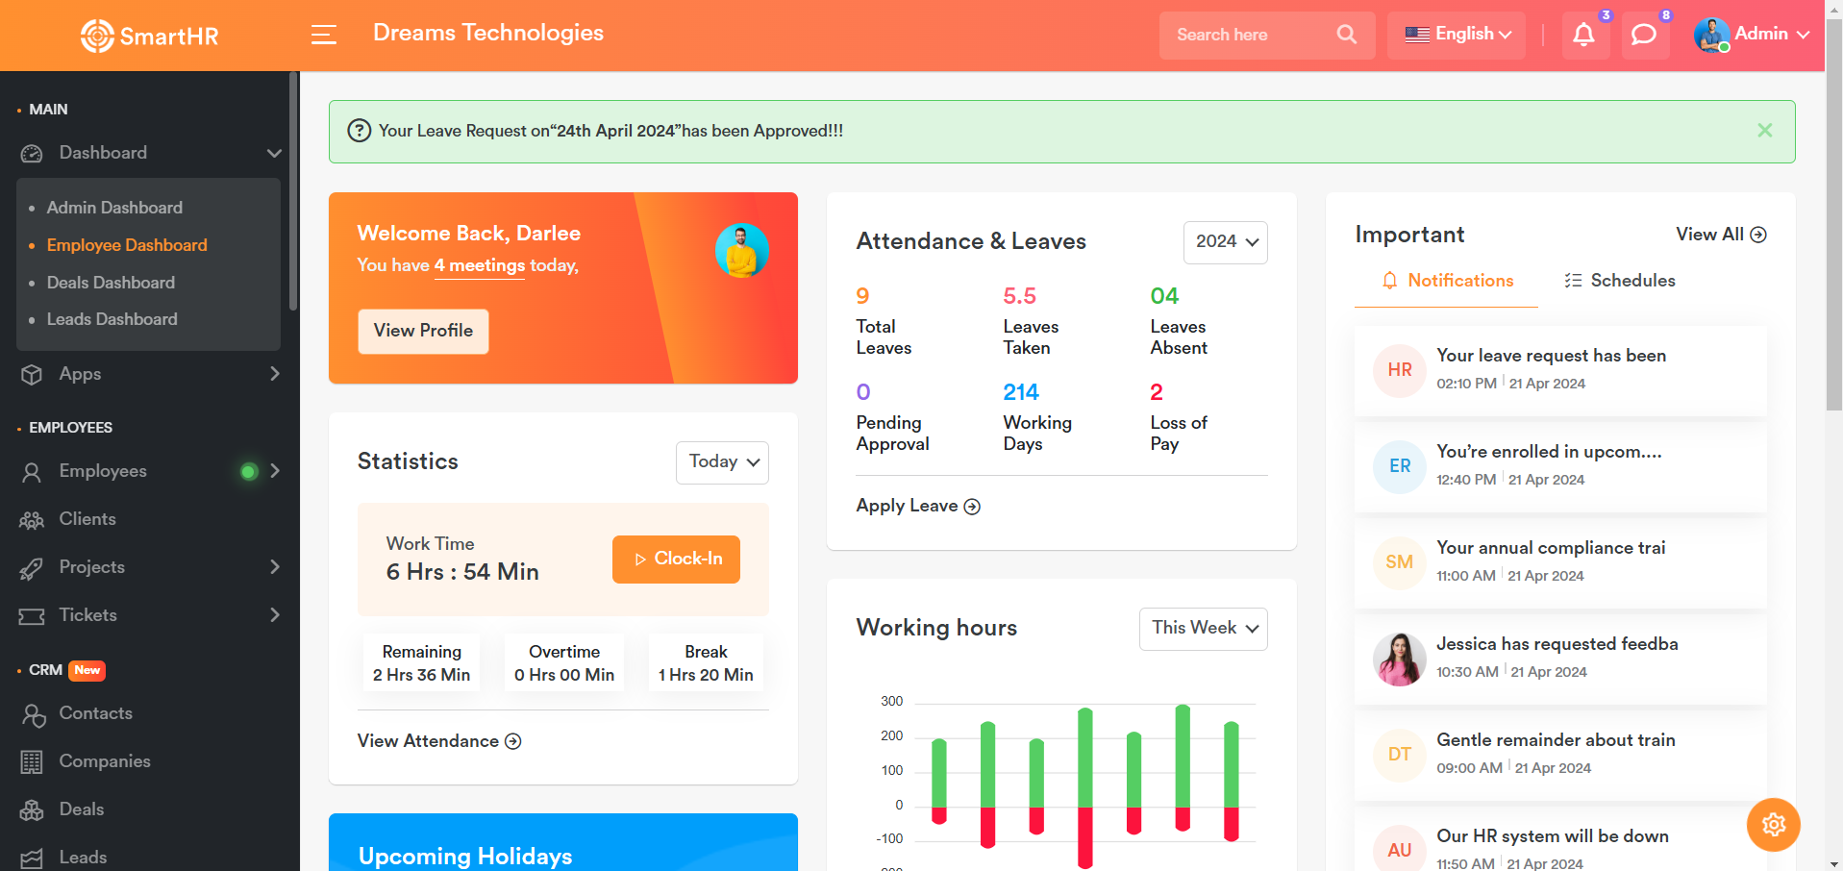Open the Today statistics dropdown
This screenshot has width=1843, height=871.
pyautogui.click(x=722, y=462)
